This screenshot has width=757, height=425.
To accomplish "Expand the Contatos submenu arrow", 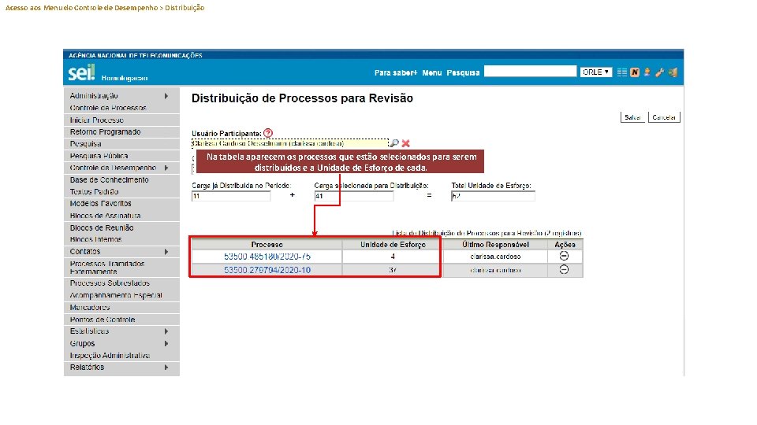I will 166,252.
